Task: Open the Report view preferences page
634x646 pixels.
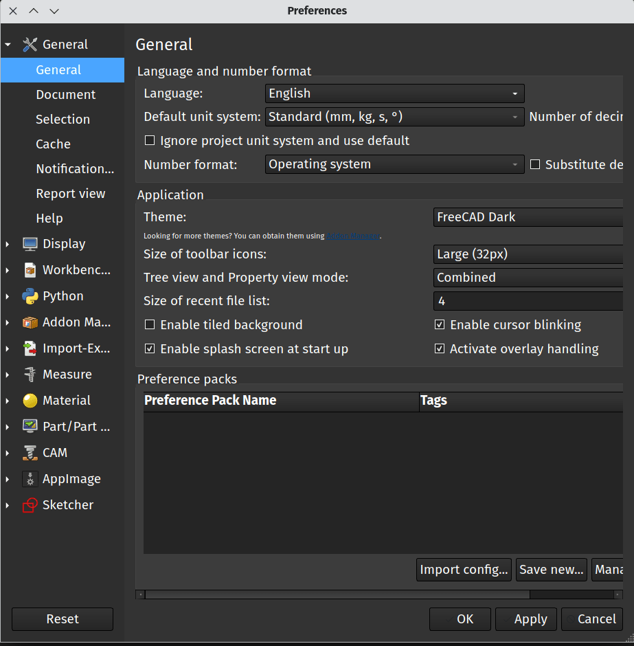Action: (x=69, y=193)
